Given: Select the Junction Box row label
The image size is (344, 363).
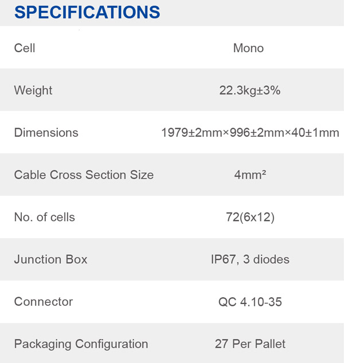Looking at the screenshot, I should (50, 259).
